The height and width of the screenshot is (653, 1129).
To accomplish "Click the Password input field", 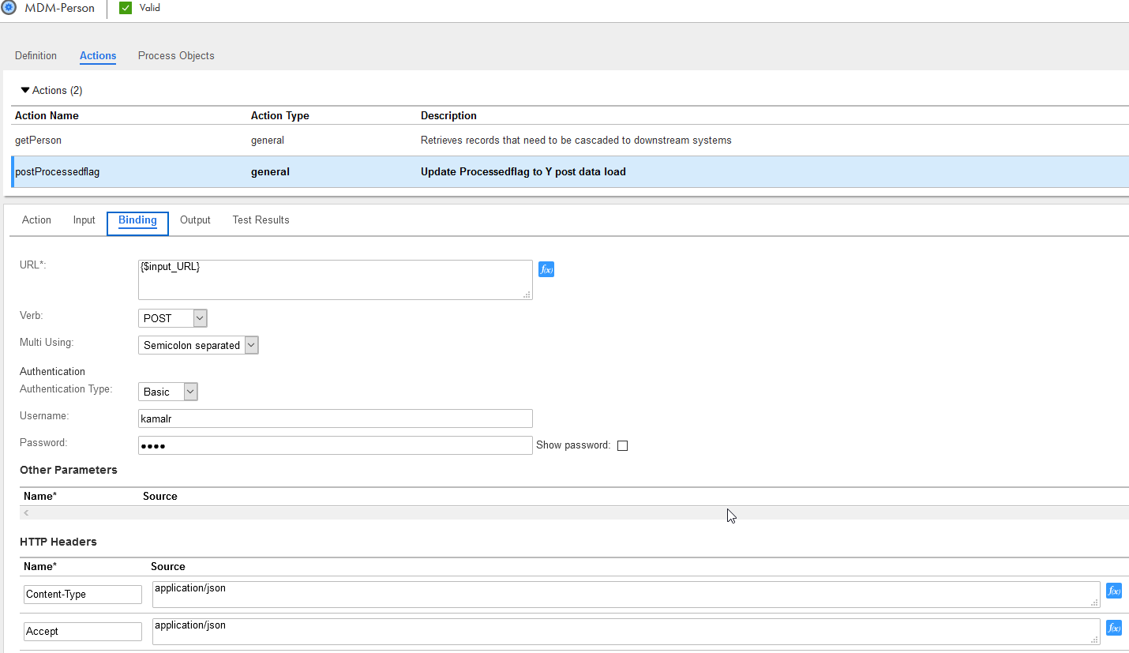I will pos(336,445).
